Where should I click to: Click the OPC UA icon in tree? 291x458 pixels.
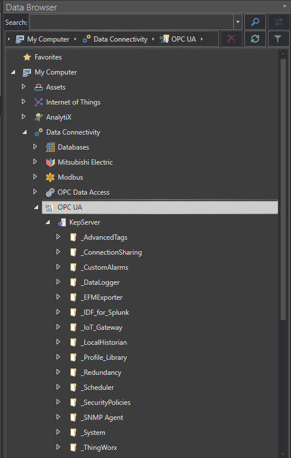pos(50,207)
